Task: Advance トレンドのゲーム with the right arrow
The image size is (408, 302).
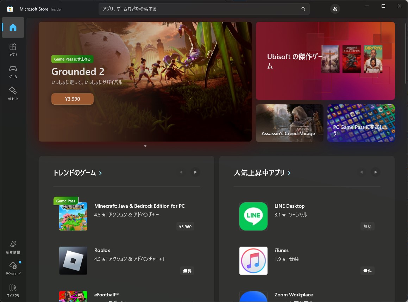Action: [195, 172]
